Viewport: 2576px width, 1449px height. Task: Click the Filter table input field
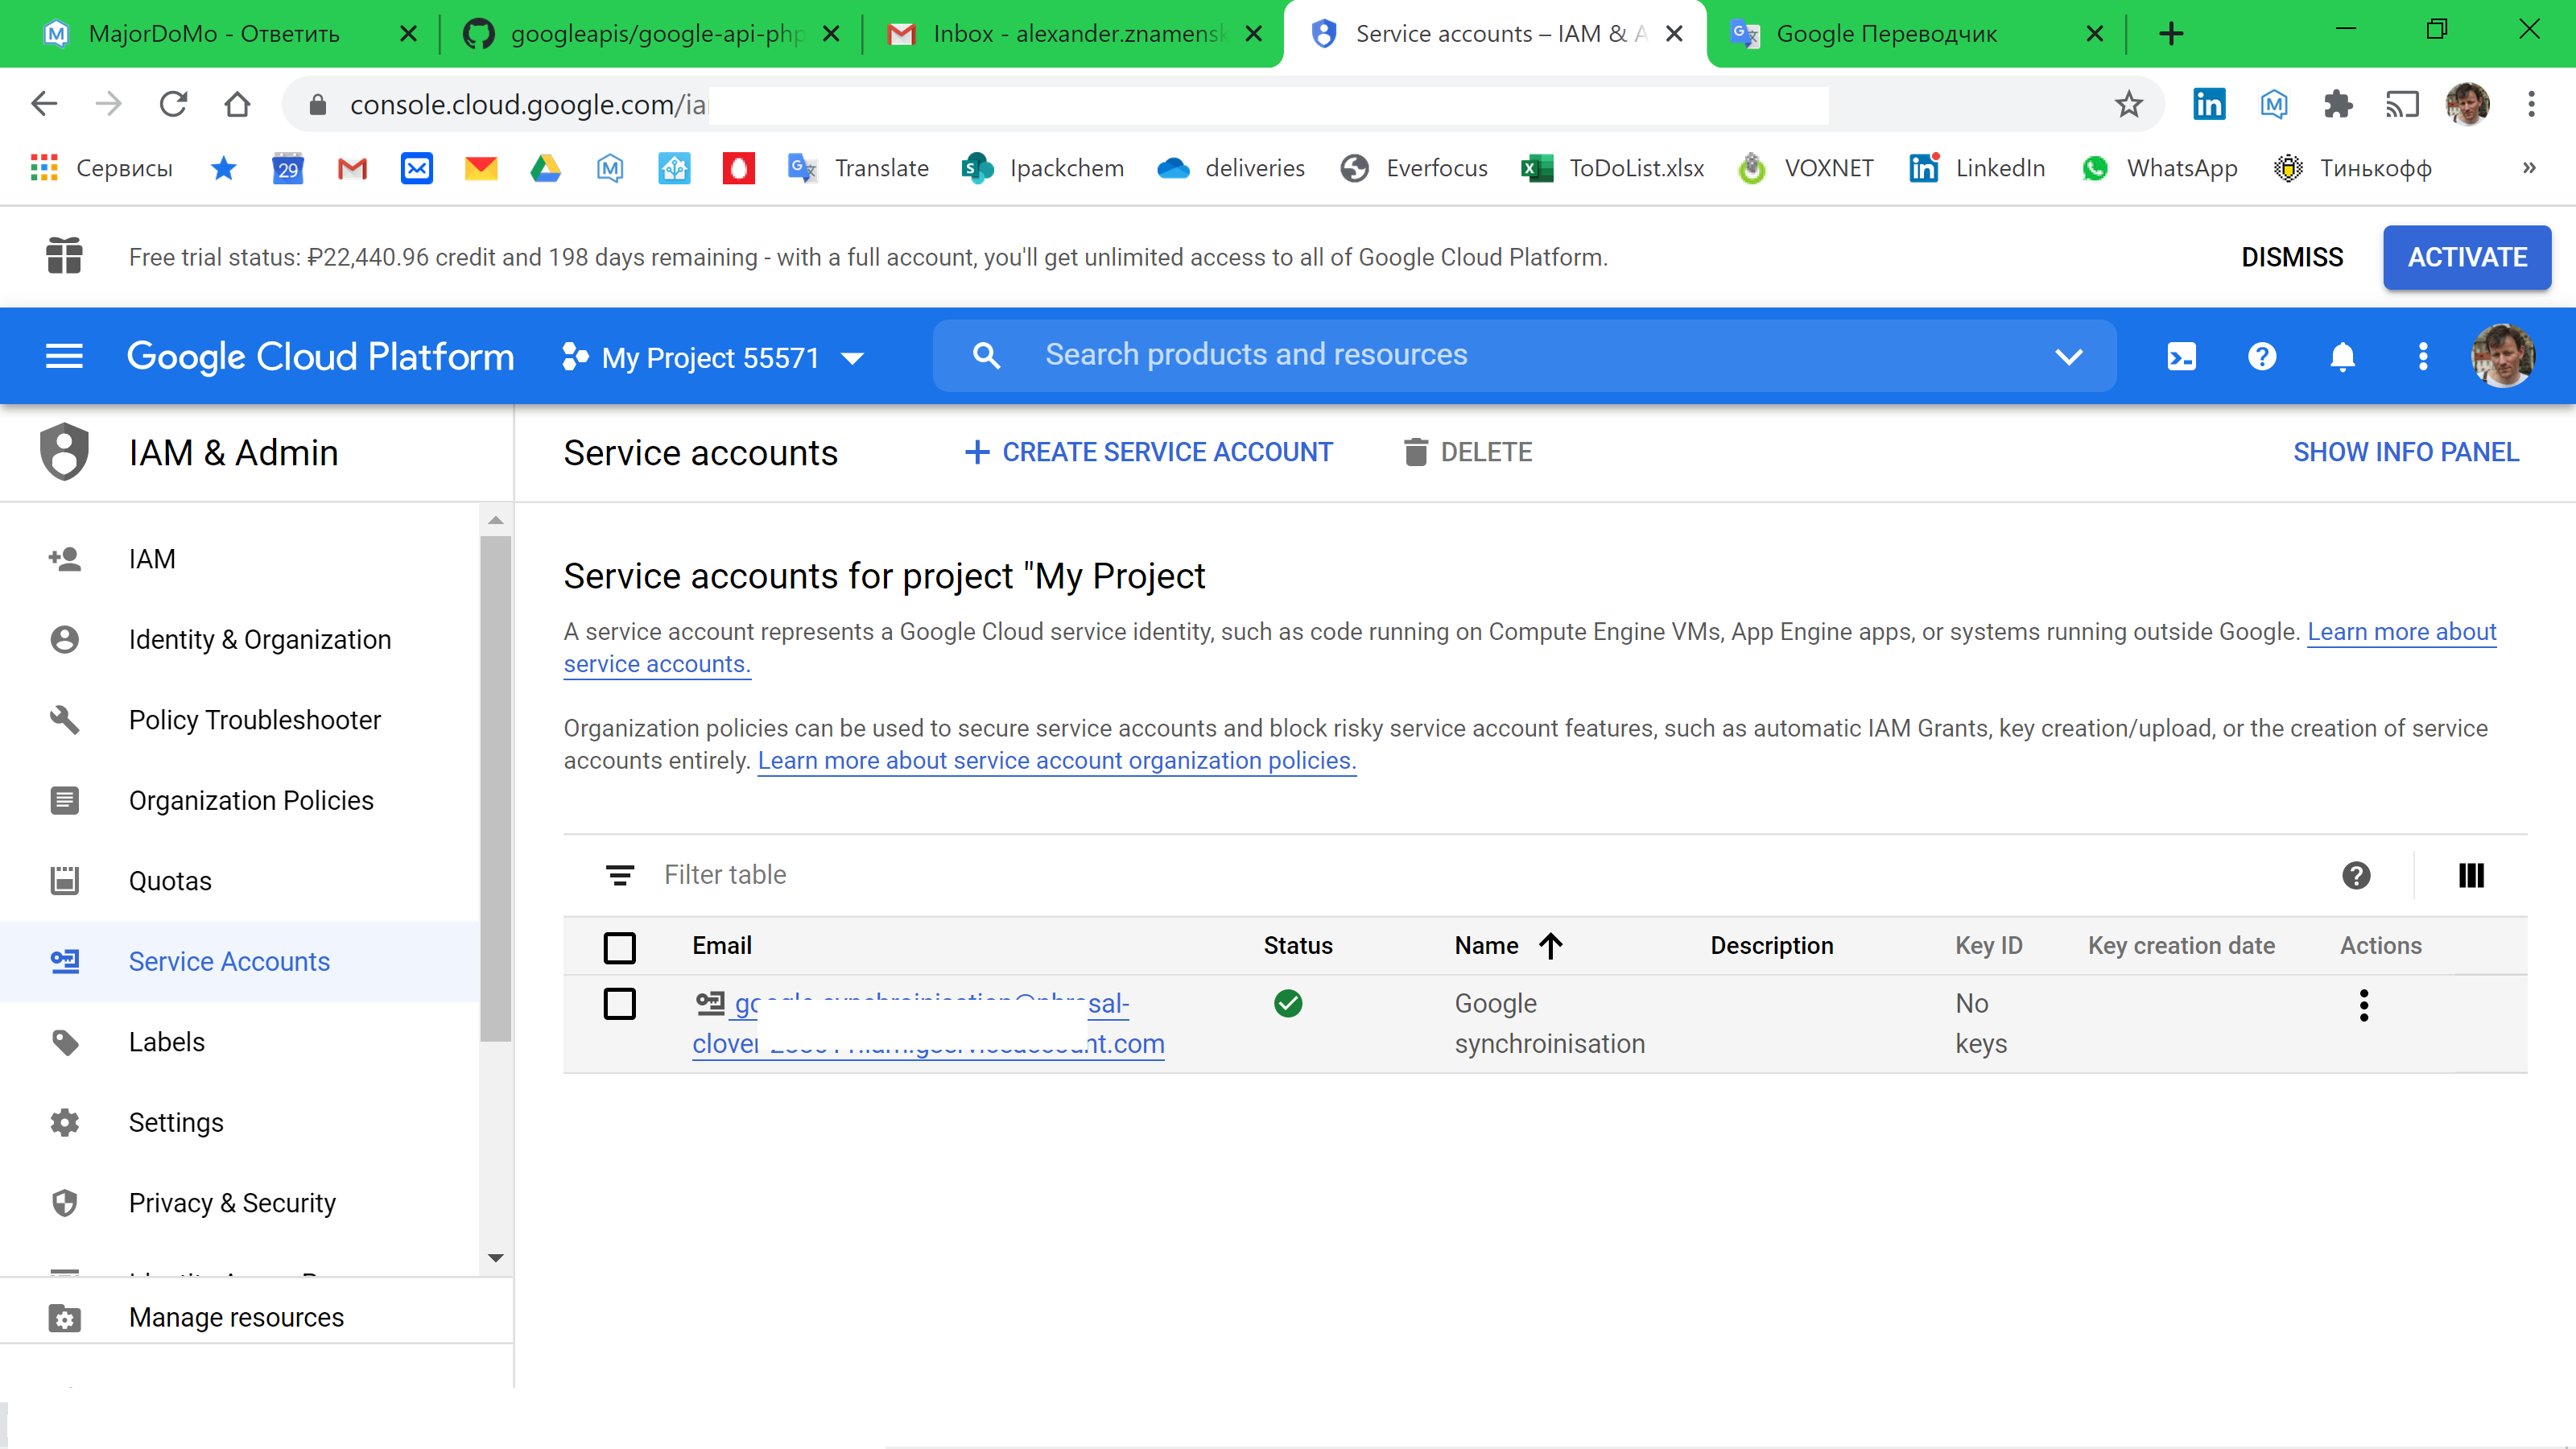(x=1200, y=875)
